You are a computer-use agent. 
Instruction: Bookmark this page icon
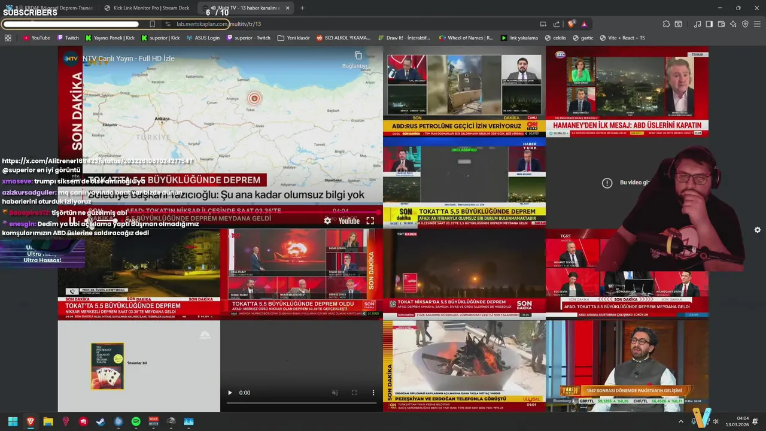[x=152, y=24]
